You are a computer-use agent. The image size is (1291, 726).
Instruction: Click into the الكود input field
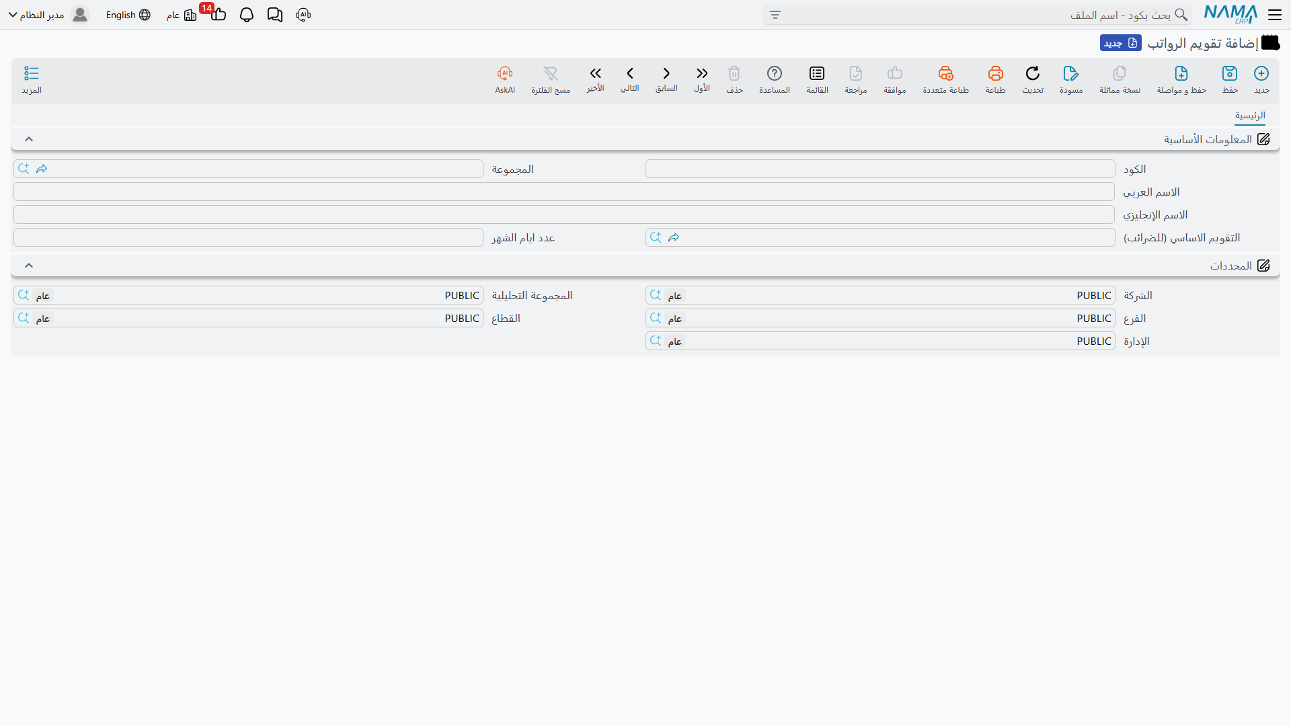click(x=880, y=169)
